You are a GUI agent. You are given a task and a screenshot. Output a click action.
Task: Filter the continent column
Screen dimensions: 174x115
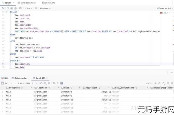[22, 88]
